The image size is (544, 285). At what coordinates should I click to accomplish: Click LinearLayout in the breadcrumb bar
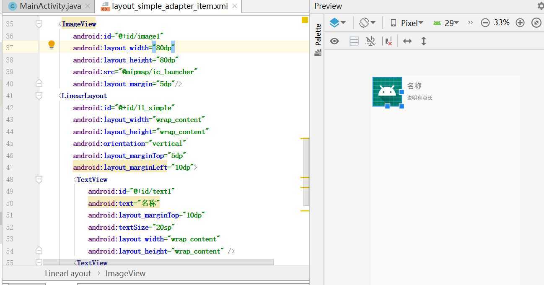[x=68, y=273]
